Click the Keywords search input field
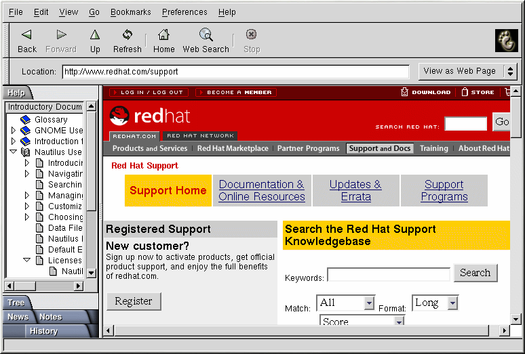The image size is (525, 354). pos(388,274)
